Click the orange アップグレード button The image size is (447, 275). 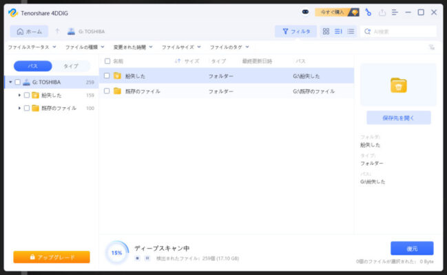pos(52,256)
